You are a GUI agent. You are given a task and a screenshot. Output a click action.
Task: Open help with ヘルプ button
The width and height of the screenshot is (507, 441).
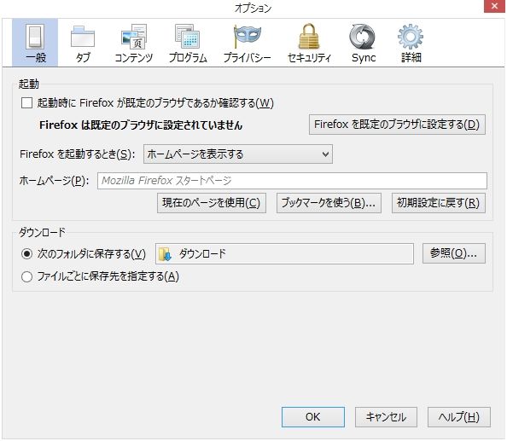coord(459,417)
